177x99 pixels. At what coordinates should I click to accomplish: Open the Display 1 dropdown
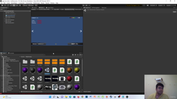[35, 9]
